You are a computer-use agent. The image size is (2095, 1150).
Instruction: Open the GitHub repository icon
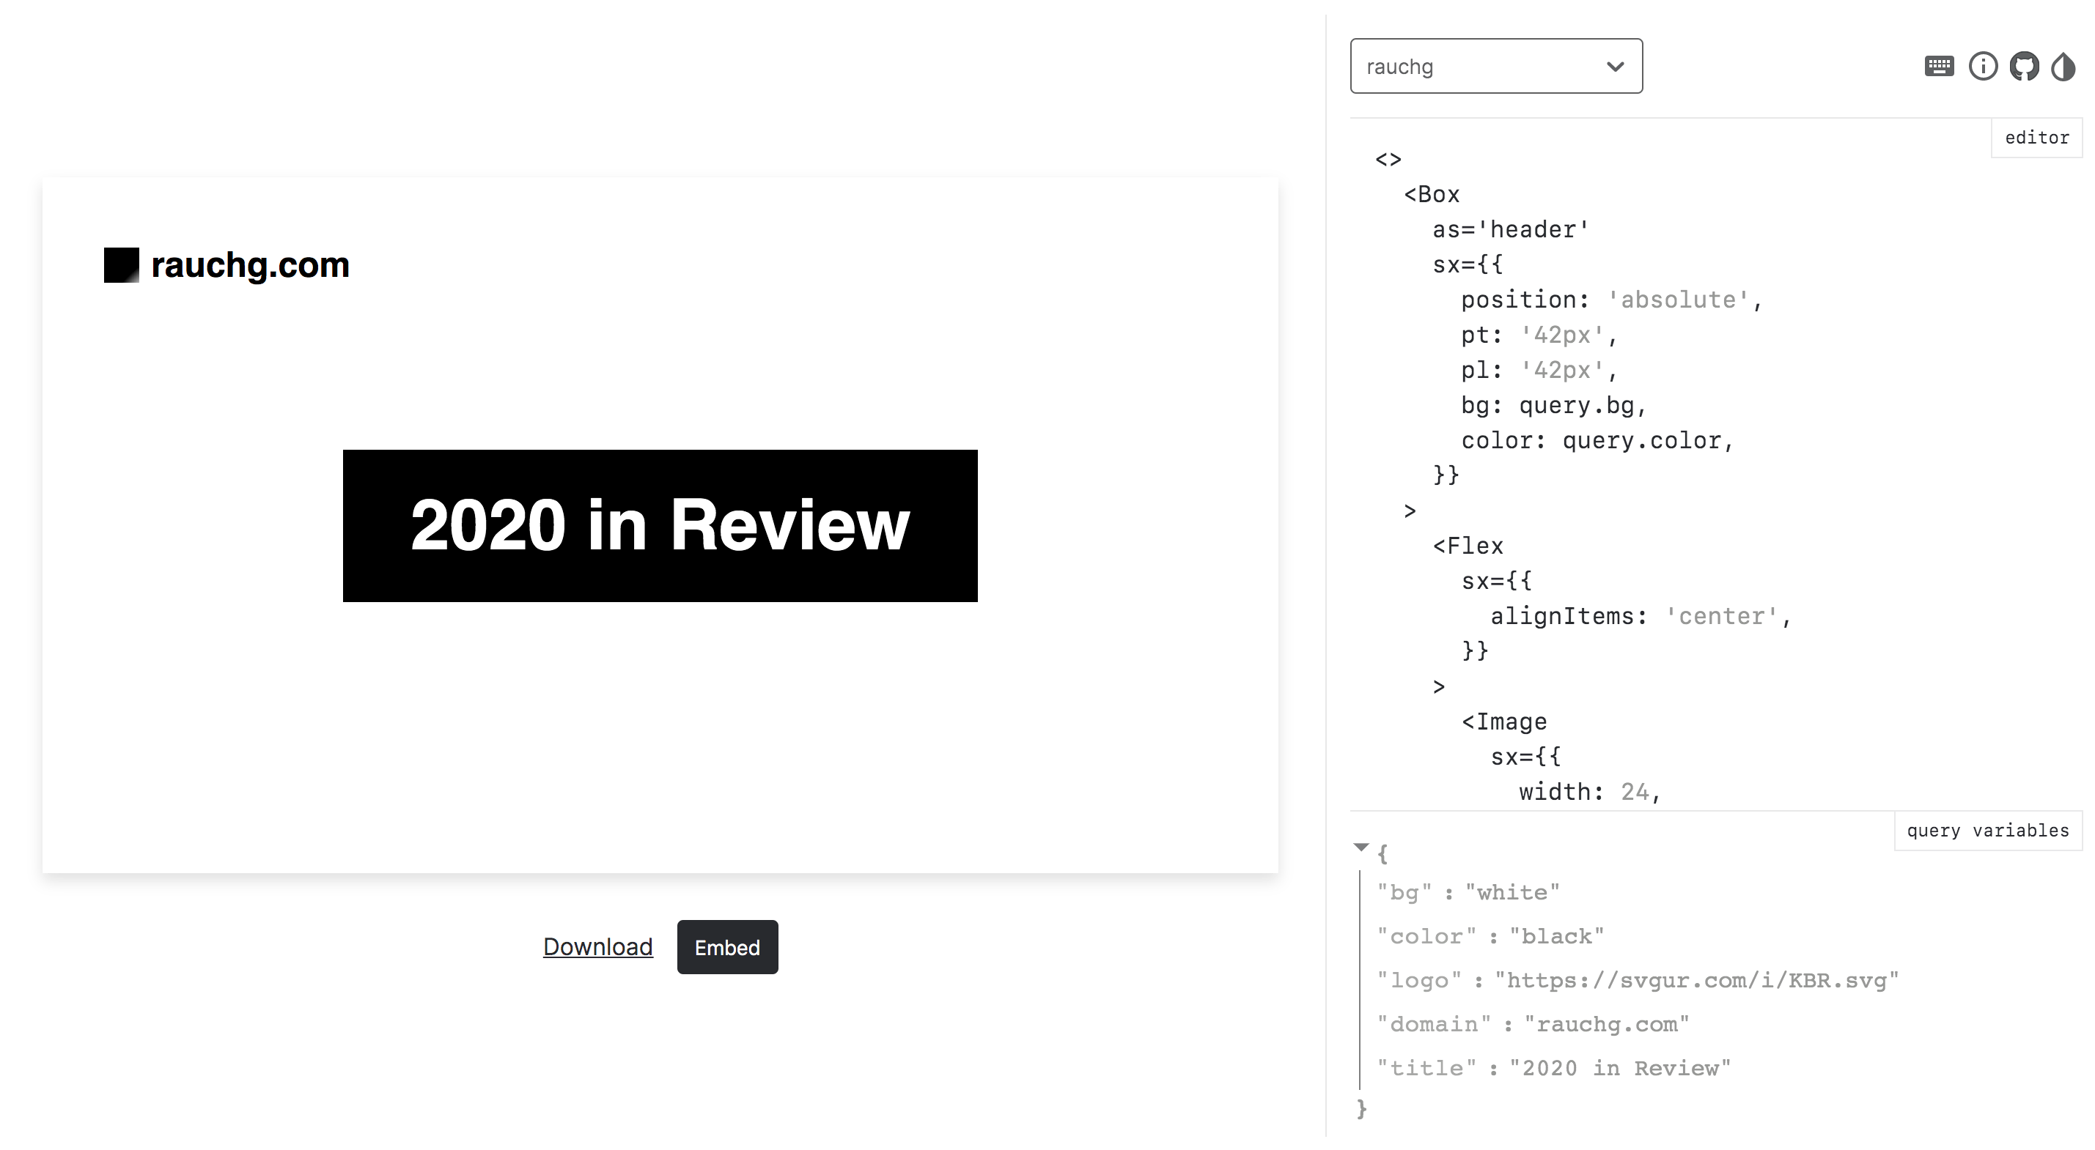point(2024,66)
